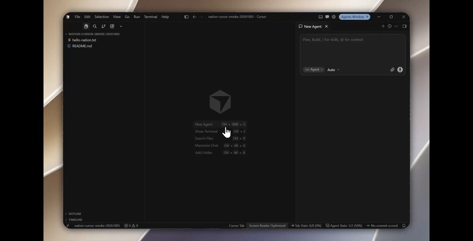Open the Selection menu
The image size is (473, 241).
click(102, 17)
